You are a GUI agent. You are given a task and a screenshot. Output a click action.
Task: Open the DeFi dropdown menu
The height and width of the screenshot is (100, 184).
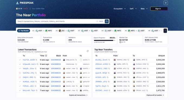coord(133,9)
